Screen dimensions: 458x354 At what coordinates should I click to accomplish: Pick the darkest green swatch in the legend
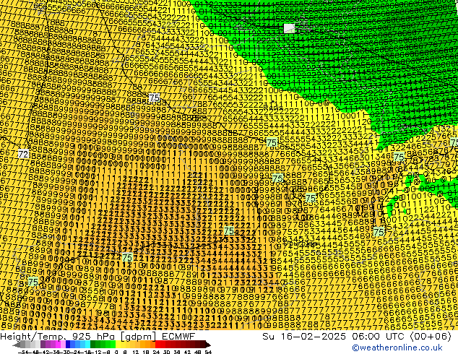(x=93, y=345)
